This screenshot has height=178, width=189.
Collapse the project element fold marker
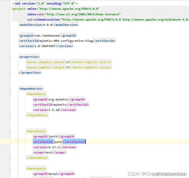(x=10, y=9)
